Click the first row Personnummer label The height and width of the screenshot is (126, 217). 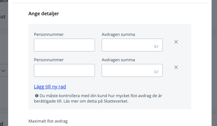click(49, 34)
